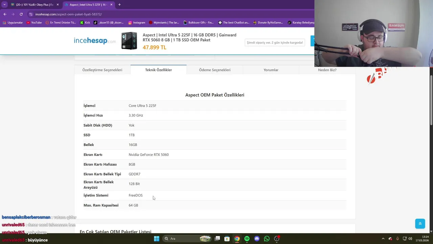Click the Aspect Intel Ultra 5 225F product title

coord(189,37)
